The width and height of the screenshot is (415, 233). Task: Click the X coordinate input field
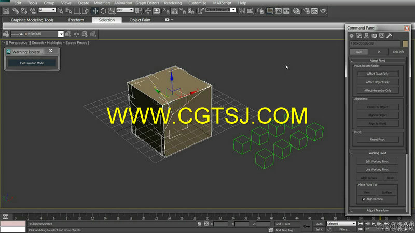pyautogui.click(x=220, y=224)
